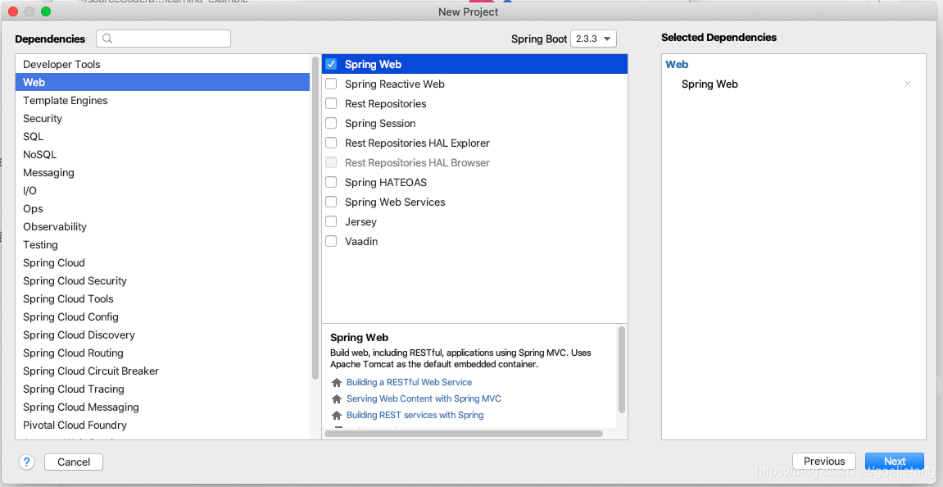The height and width of the screenshot is (487, 943).
Task: Click house icon beside RESTful Web Service guide
Action: point(336,382)
